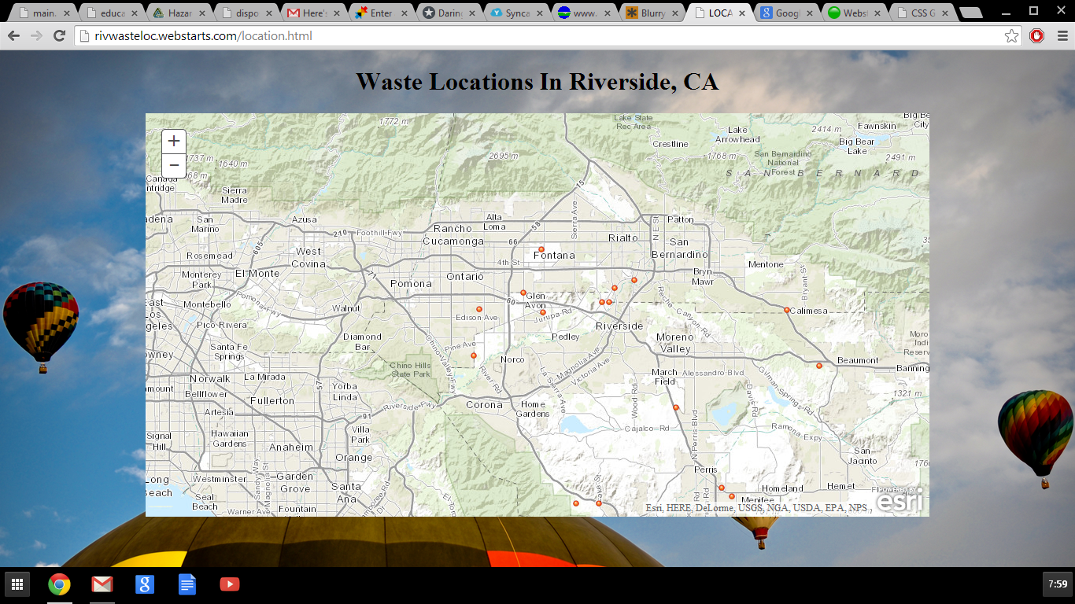The image size is (1075, 604).
Task: Click the 'Corona' map label
Action: pos(484,405)
